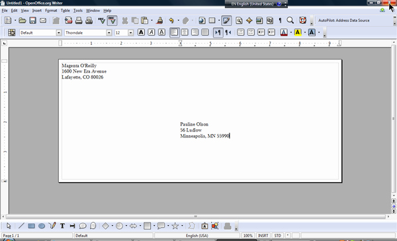Click the Format Paintbrush icon

159,20
